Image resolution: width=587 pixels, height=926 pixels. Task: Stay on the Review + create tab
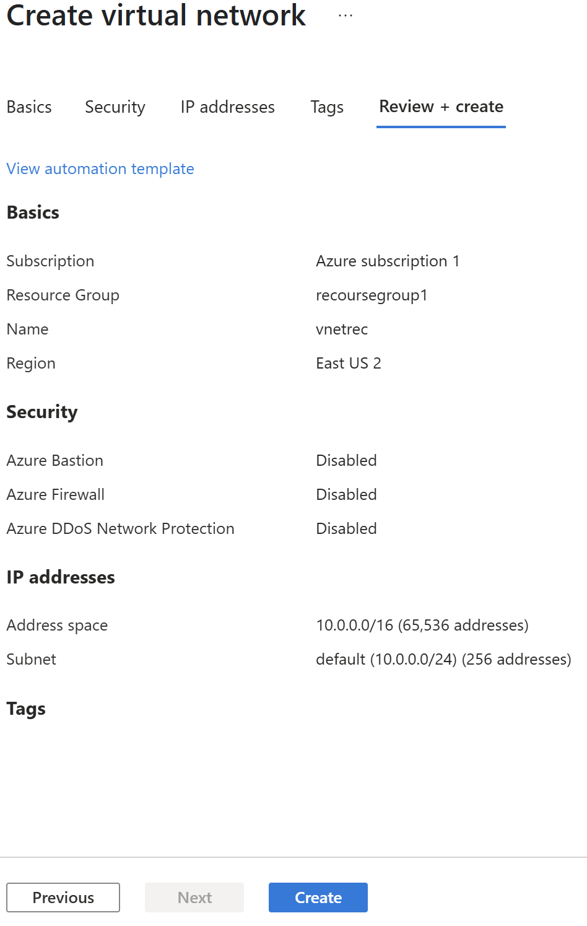(x=440, y=106)
